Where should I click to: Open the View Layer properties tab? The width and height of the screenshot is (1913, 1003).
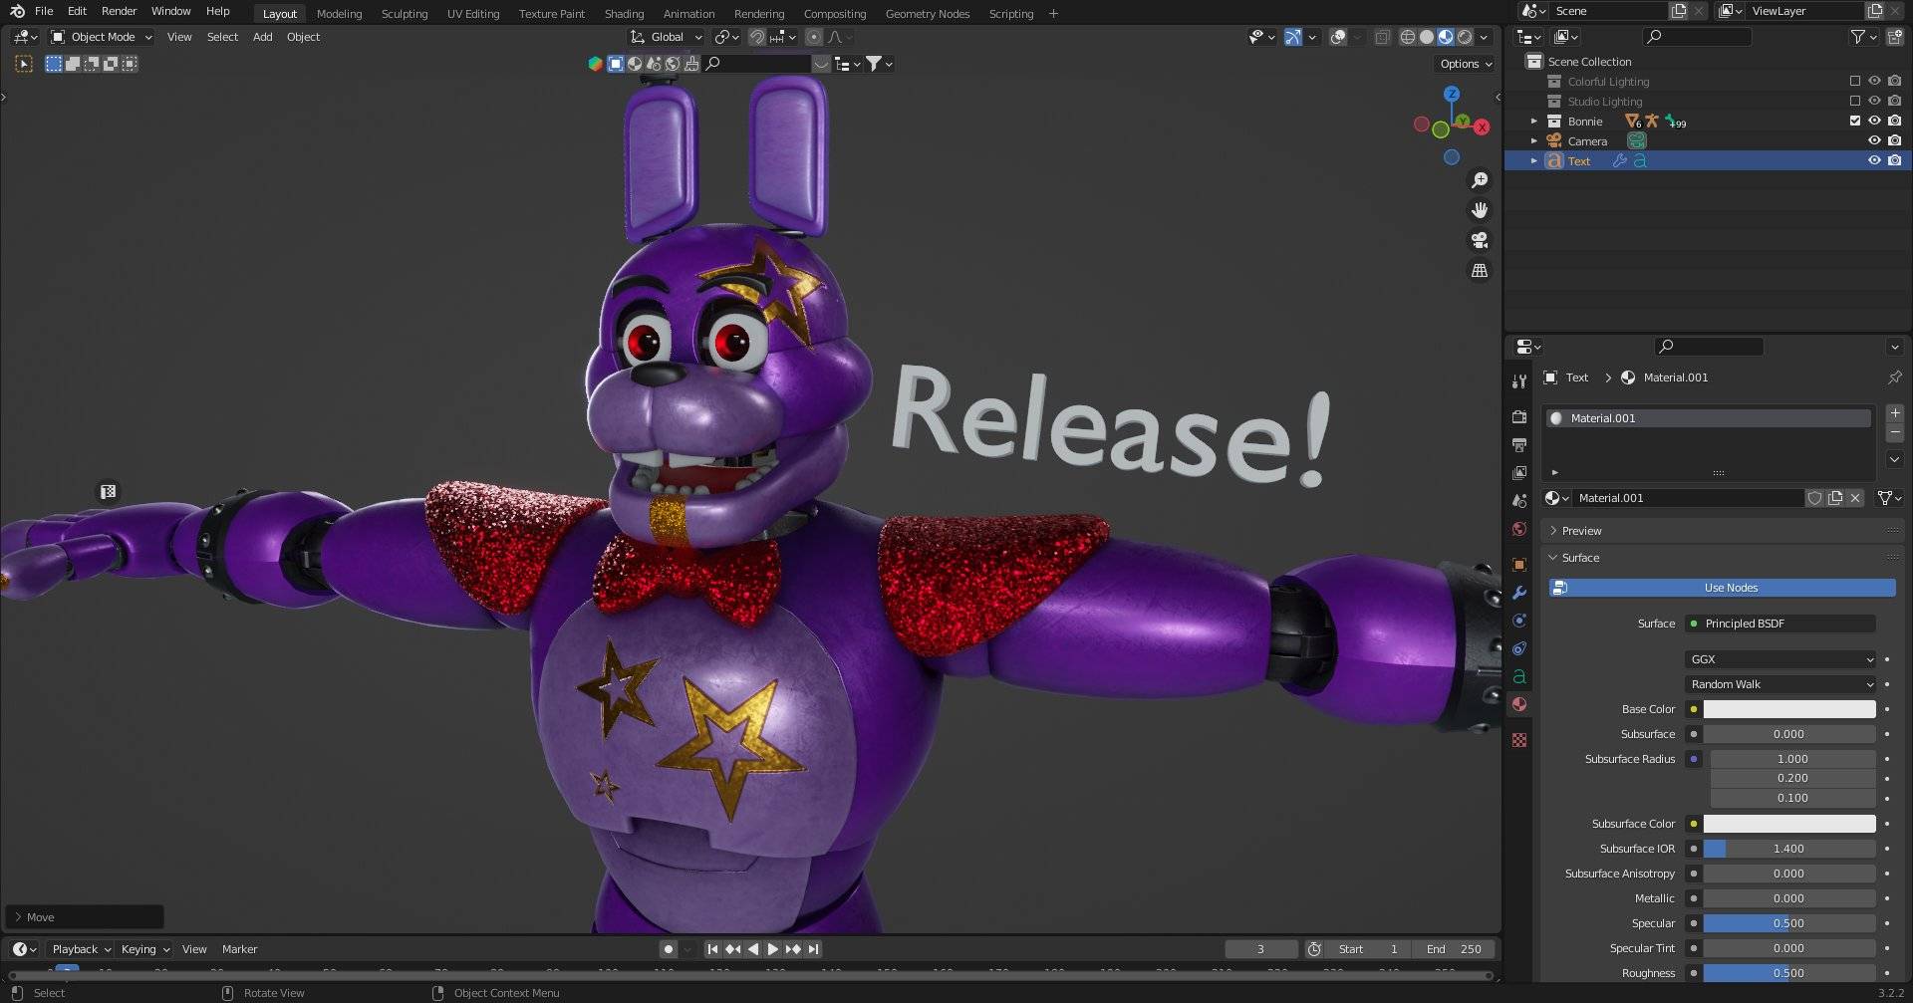click(x=1518, y=473)
